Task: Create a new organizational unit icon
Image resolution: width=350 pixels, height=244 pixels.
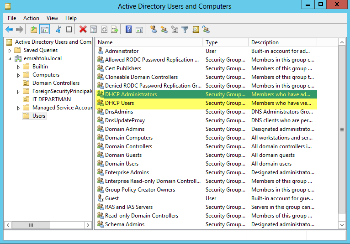Action: click(175, 29)
